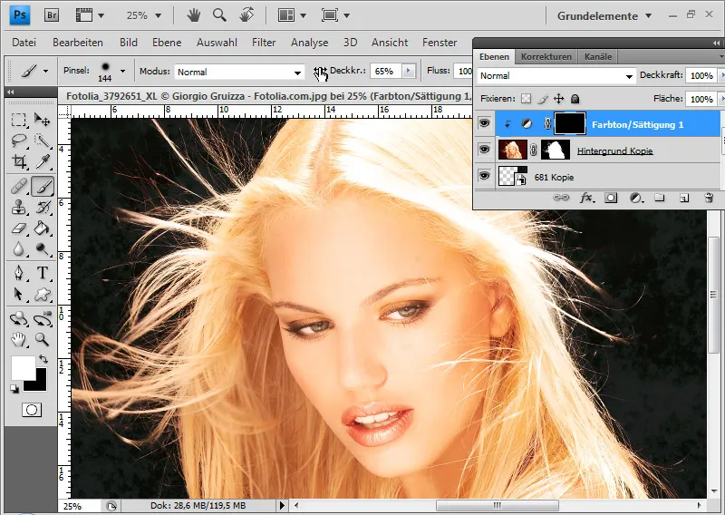The height and width of the screenshot is (515, 725).
Task: Select the Zoom tool in toolbox
Action: tap(42, 340)
